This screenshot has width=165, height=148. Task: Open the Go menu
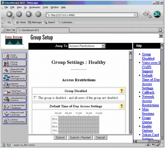pos(25,7)
